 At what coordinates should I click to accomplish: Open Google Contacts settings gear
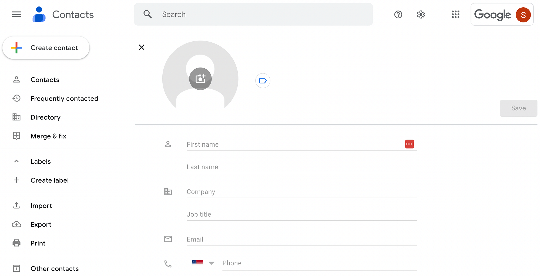click(x=420, y=15)
